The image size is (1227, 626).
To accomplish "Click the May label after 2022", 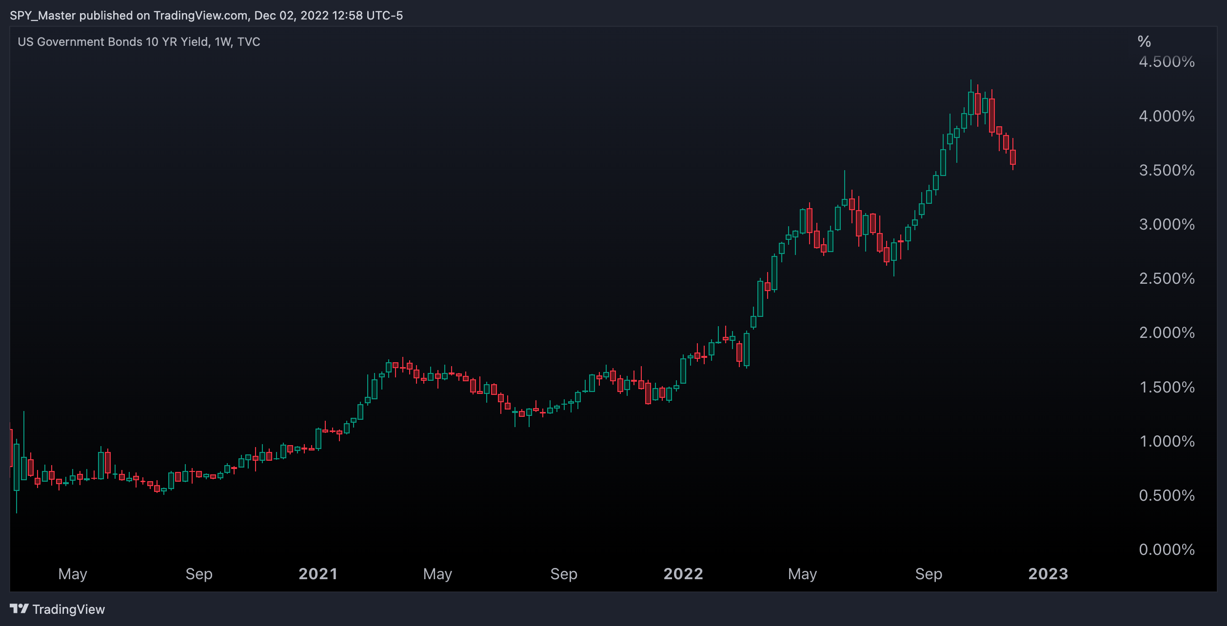I will click(802, 574).
